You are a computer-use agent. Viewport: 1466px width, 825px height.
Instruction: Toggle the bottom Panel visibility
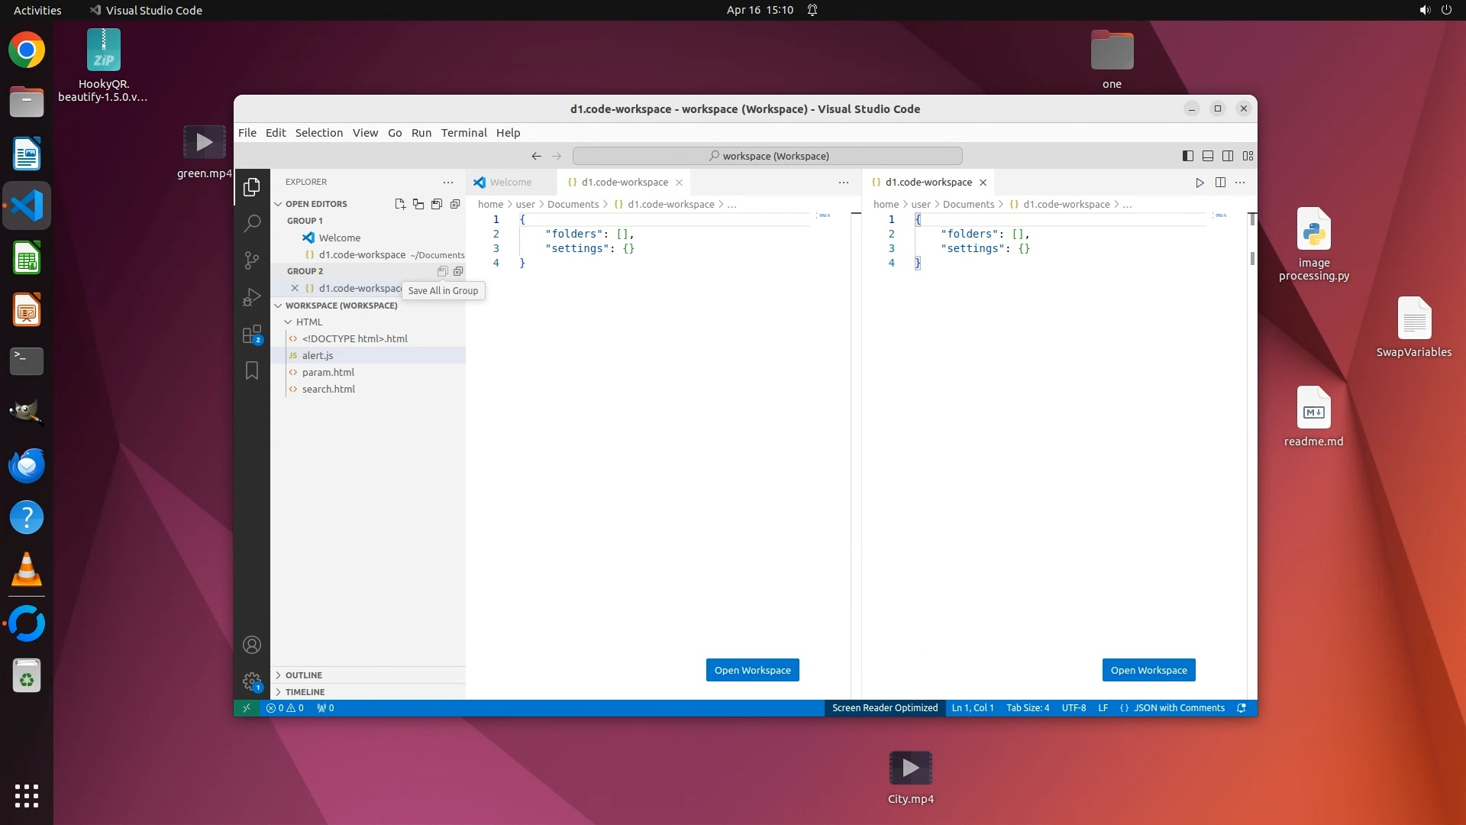point(1208,156)
